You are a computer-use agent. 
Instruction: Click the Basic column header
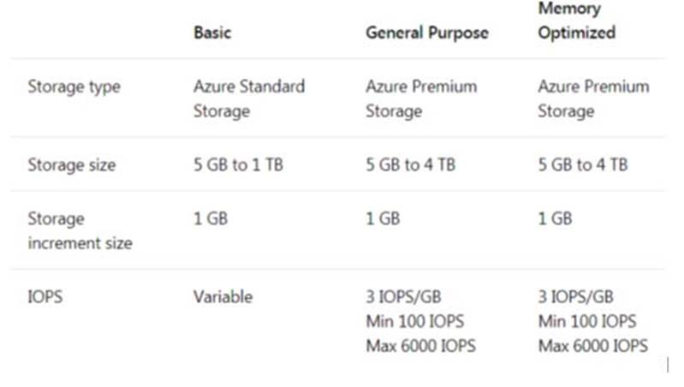tap(212, 33)
